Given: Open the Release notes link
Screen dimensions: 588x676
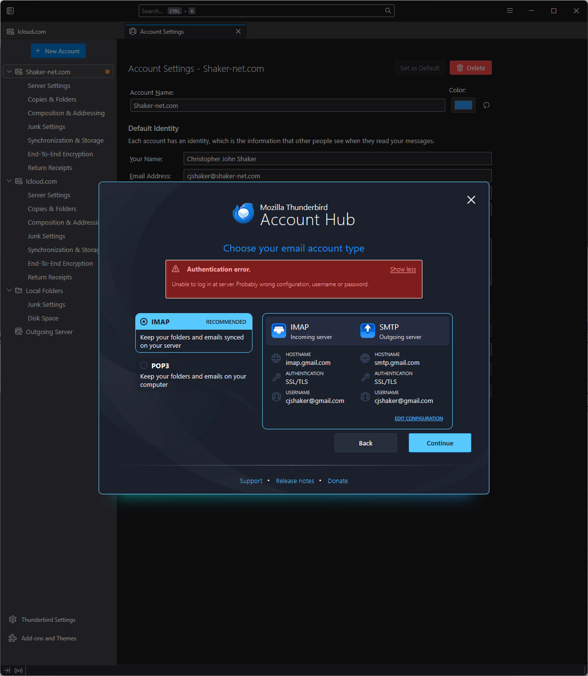Looking at the screenshot, I should click(295, 481).
